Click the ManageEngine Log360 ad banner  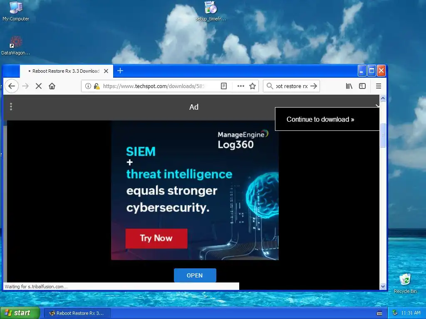195,190
